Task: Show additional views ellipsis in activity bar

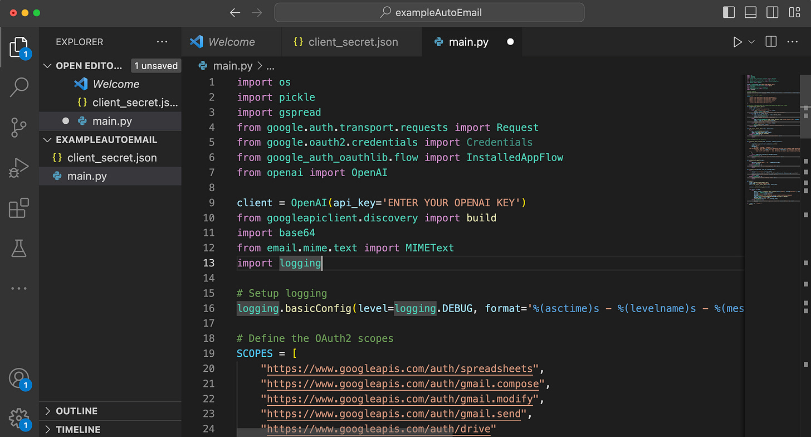Action: click(19, 288)
